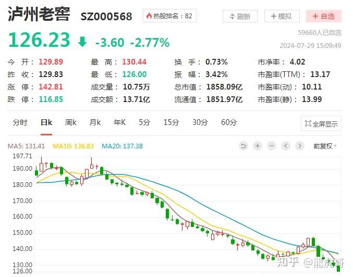Image resolution: width=353 pixels, height=277 pixels.
Task: Click the down arrow beside the price
Action: [x=82, y=42]
